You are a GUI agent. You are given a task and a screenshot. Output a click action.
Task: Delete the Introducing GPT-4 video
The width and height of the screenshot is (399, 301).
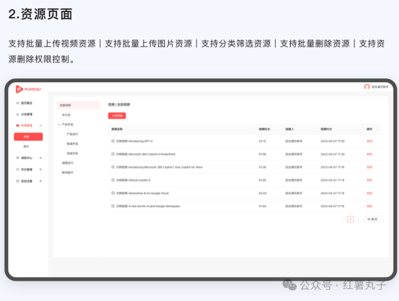pyautogui.click(x=370, y=141)
